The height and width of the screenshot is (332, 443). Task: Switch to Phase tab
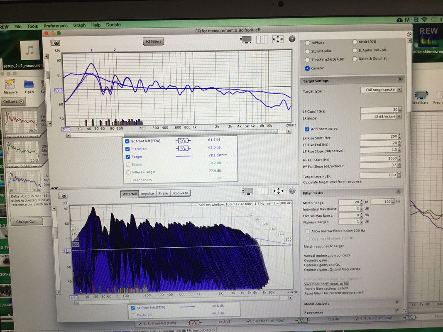click(x=163, y=193)
